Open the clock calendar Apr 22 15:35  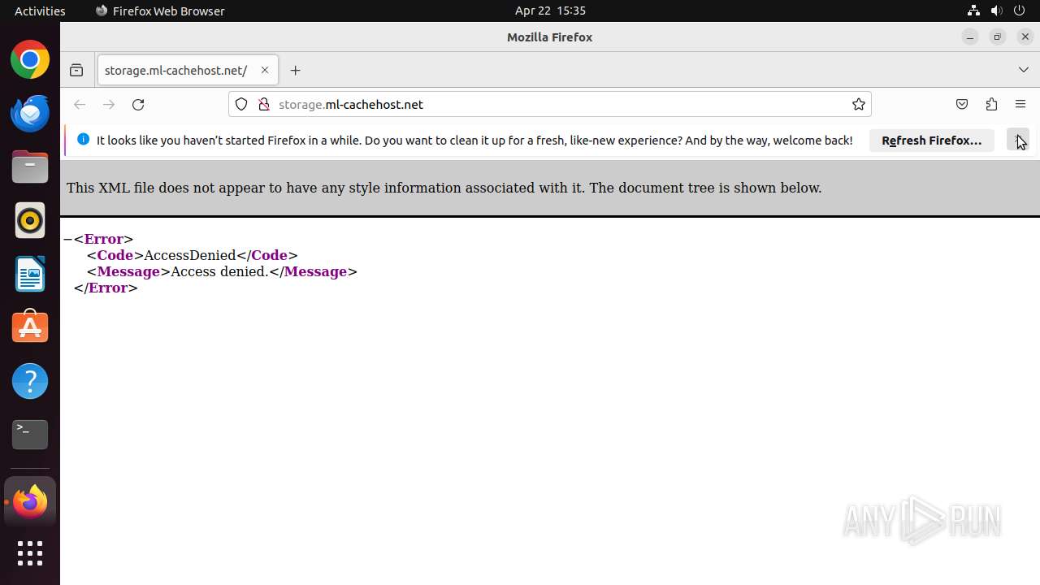tap(550, 11)
